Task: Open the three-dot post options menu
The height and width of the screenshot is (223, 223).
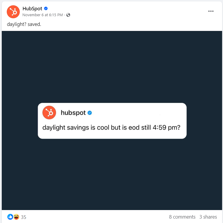Action: [x=211, y=11]
